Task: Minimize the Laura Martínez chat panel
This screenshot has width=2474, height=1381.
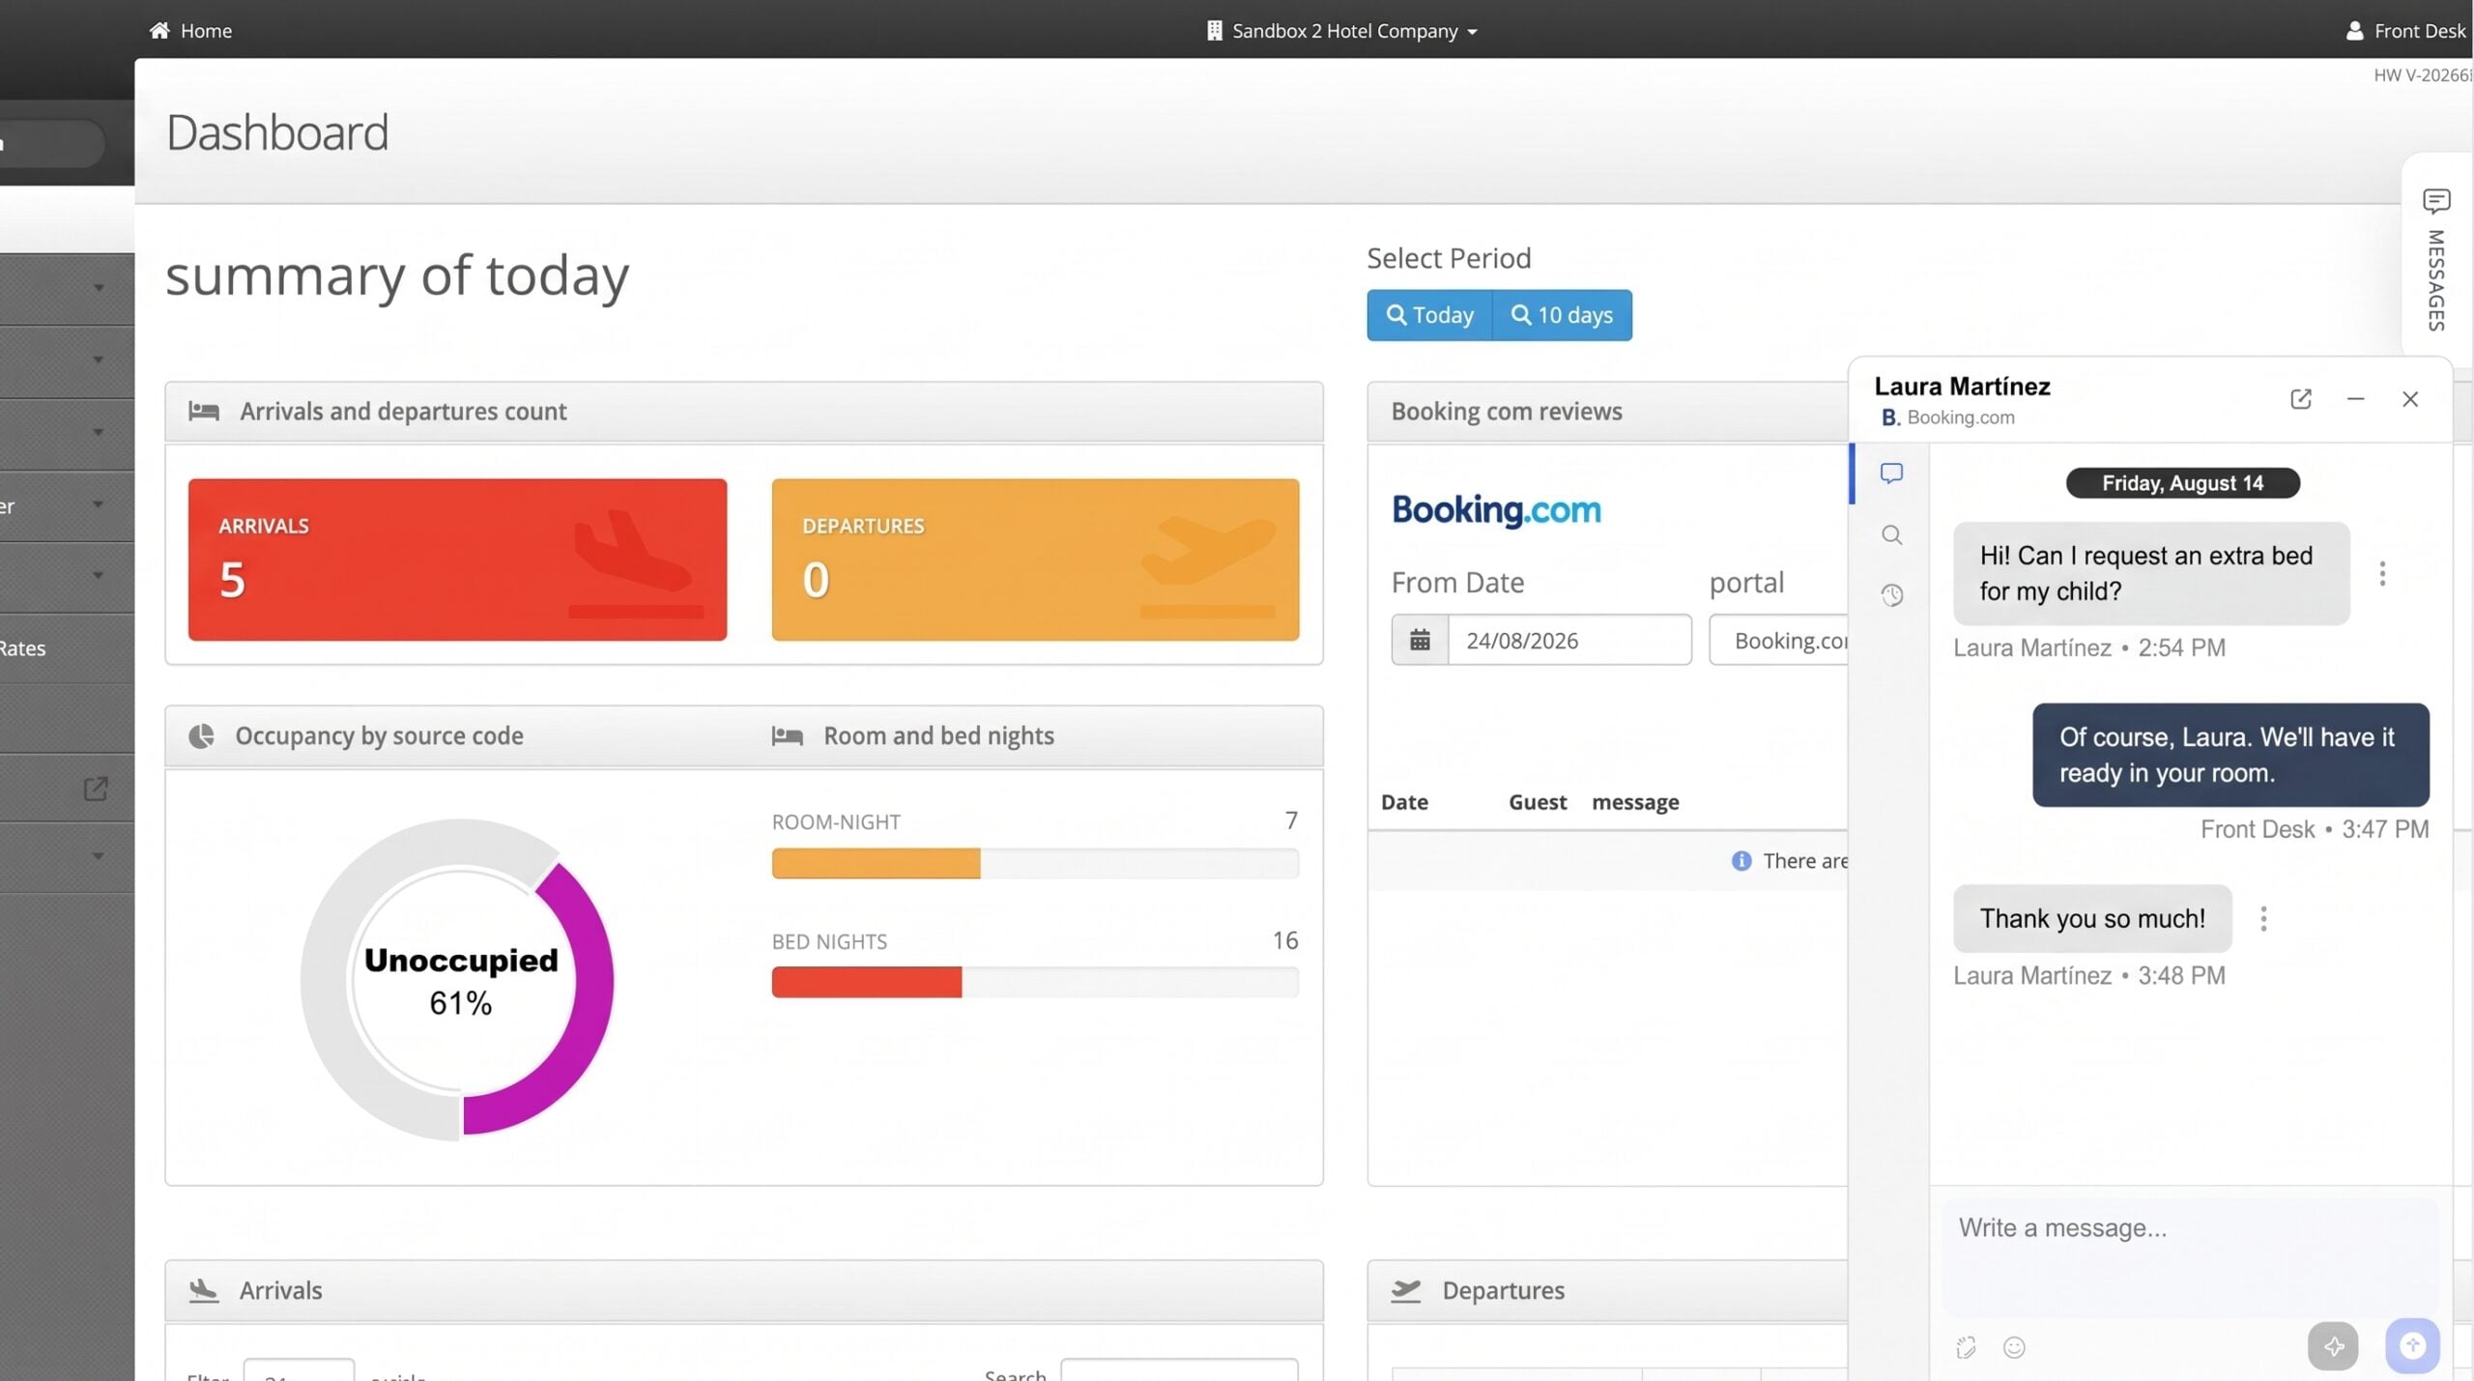Action: [x=2355, y=399]
